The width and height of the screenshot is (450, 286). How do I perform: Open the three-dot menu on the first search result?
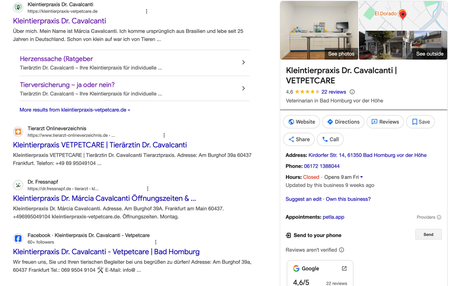pos(146,11)
